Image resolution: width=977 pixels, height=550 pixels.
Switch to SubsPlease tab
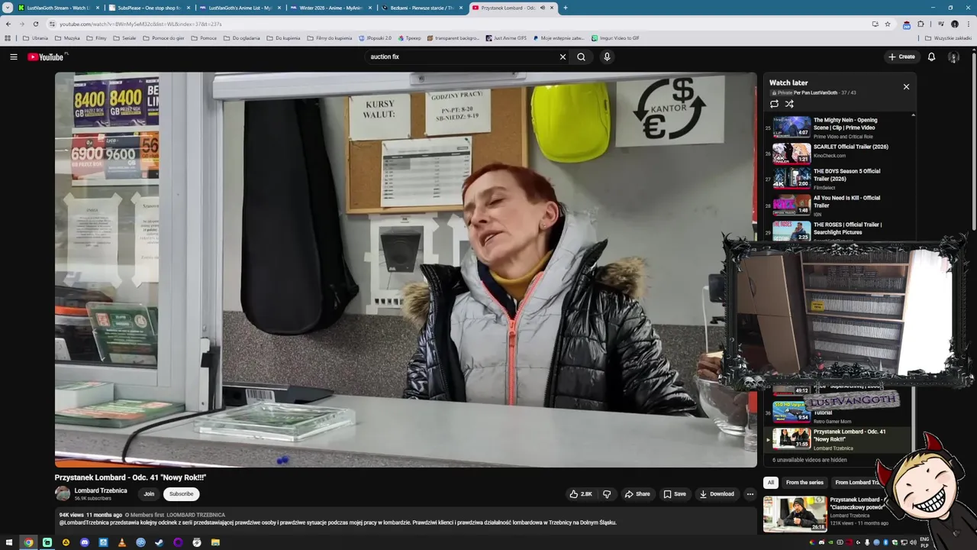pos(149,8)
